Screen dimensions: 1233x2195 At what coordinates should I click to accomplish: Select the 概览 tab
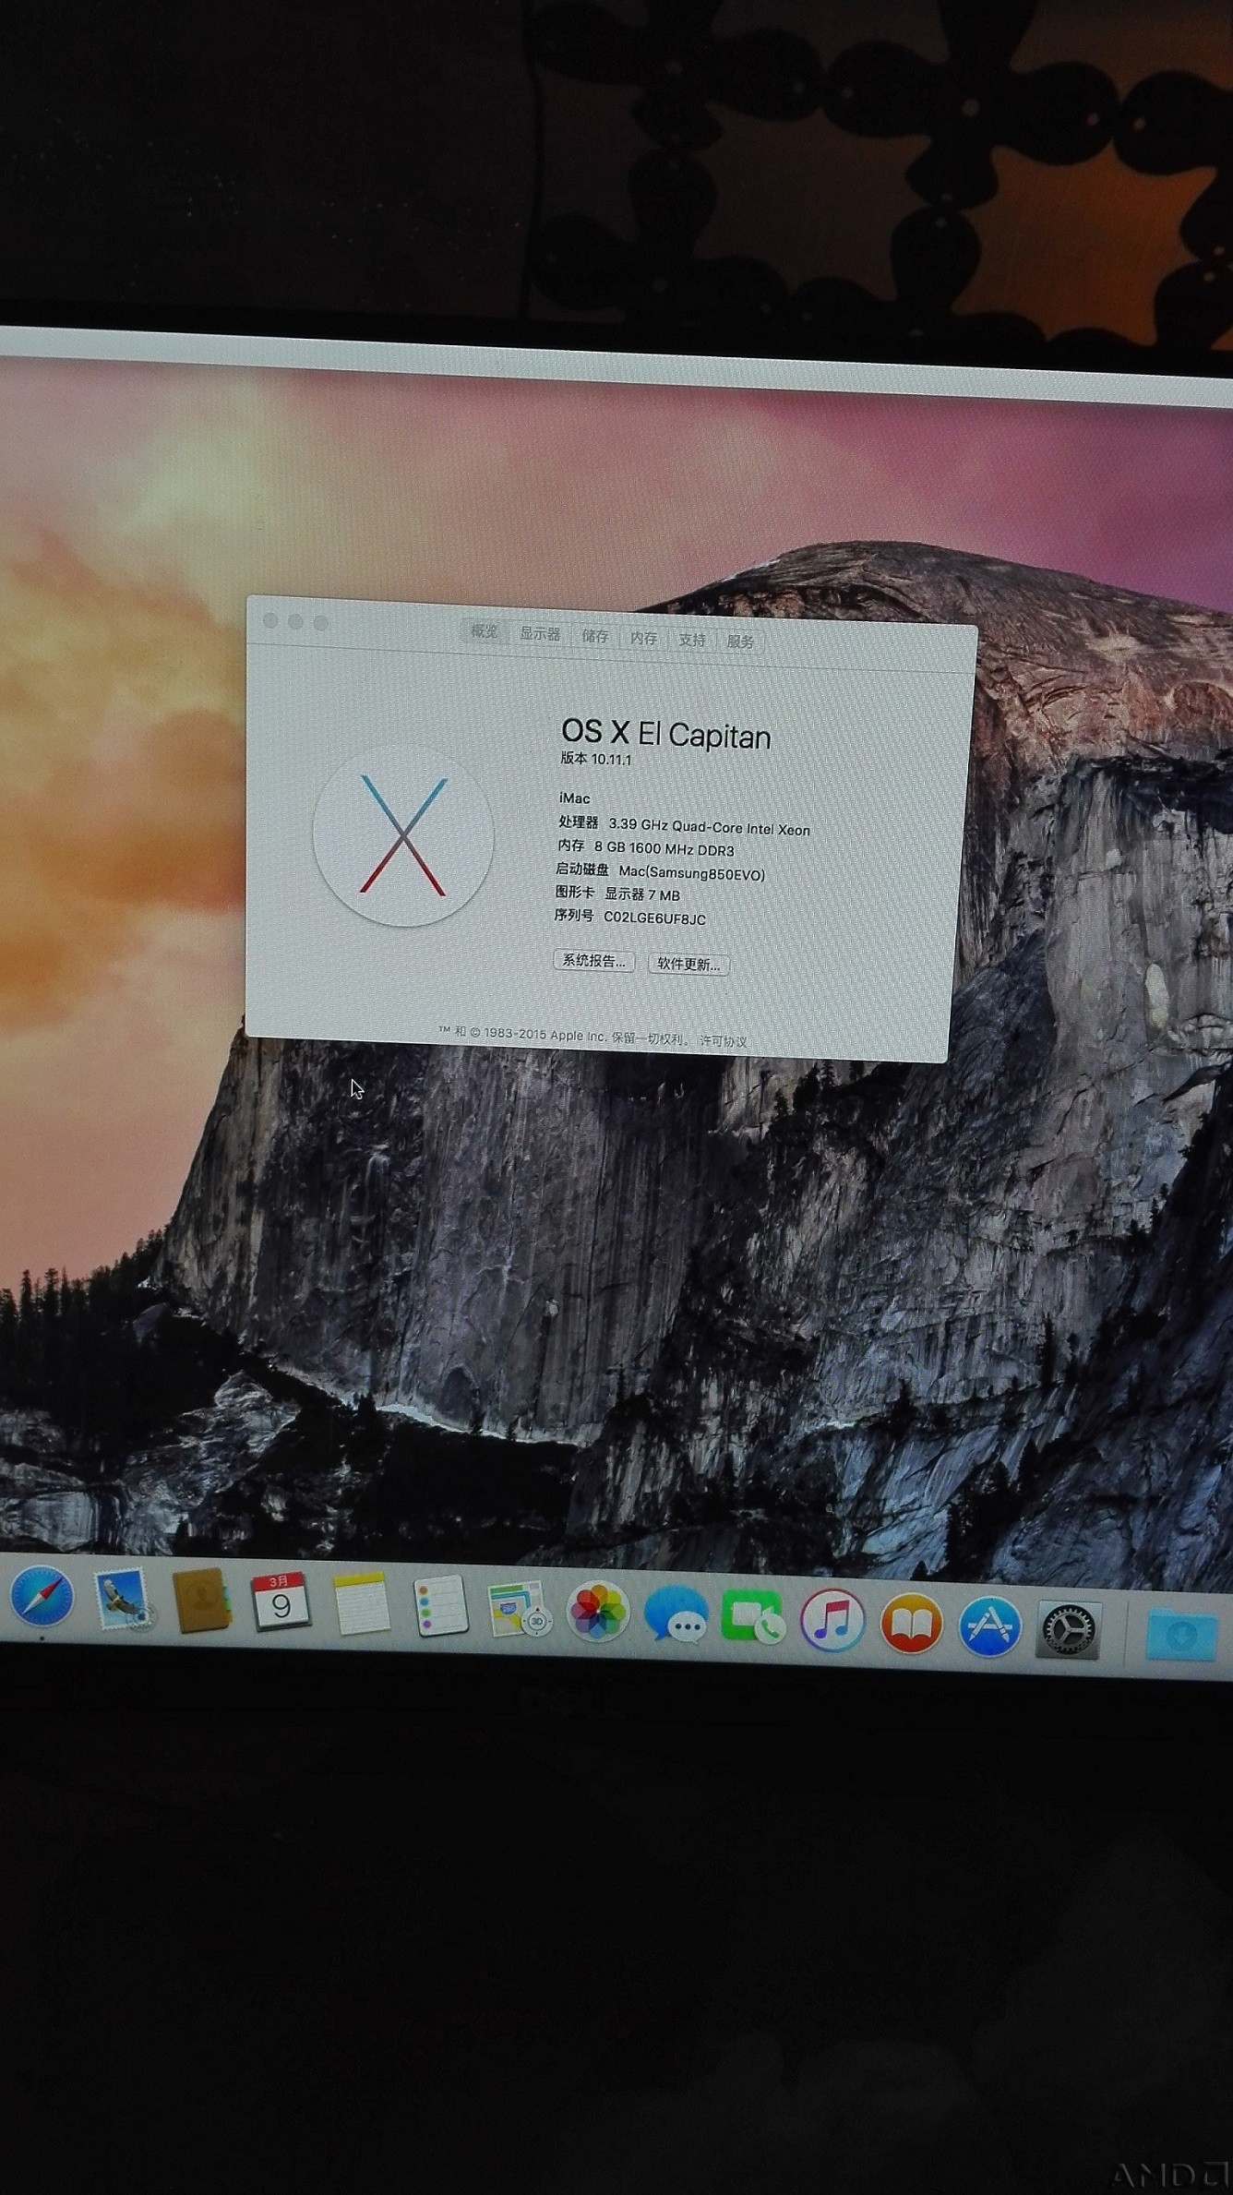pyautogui.click(x=485, y=631)
